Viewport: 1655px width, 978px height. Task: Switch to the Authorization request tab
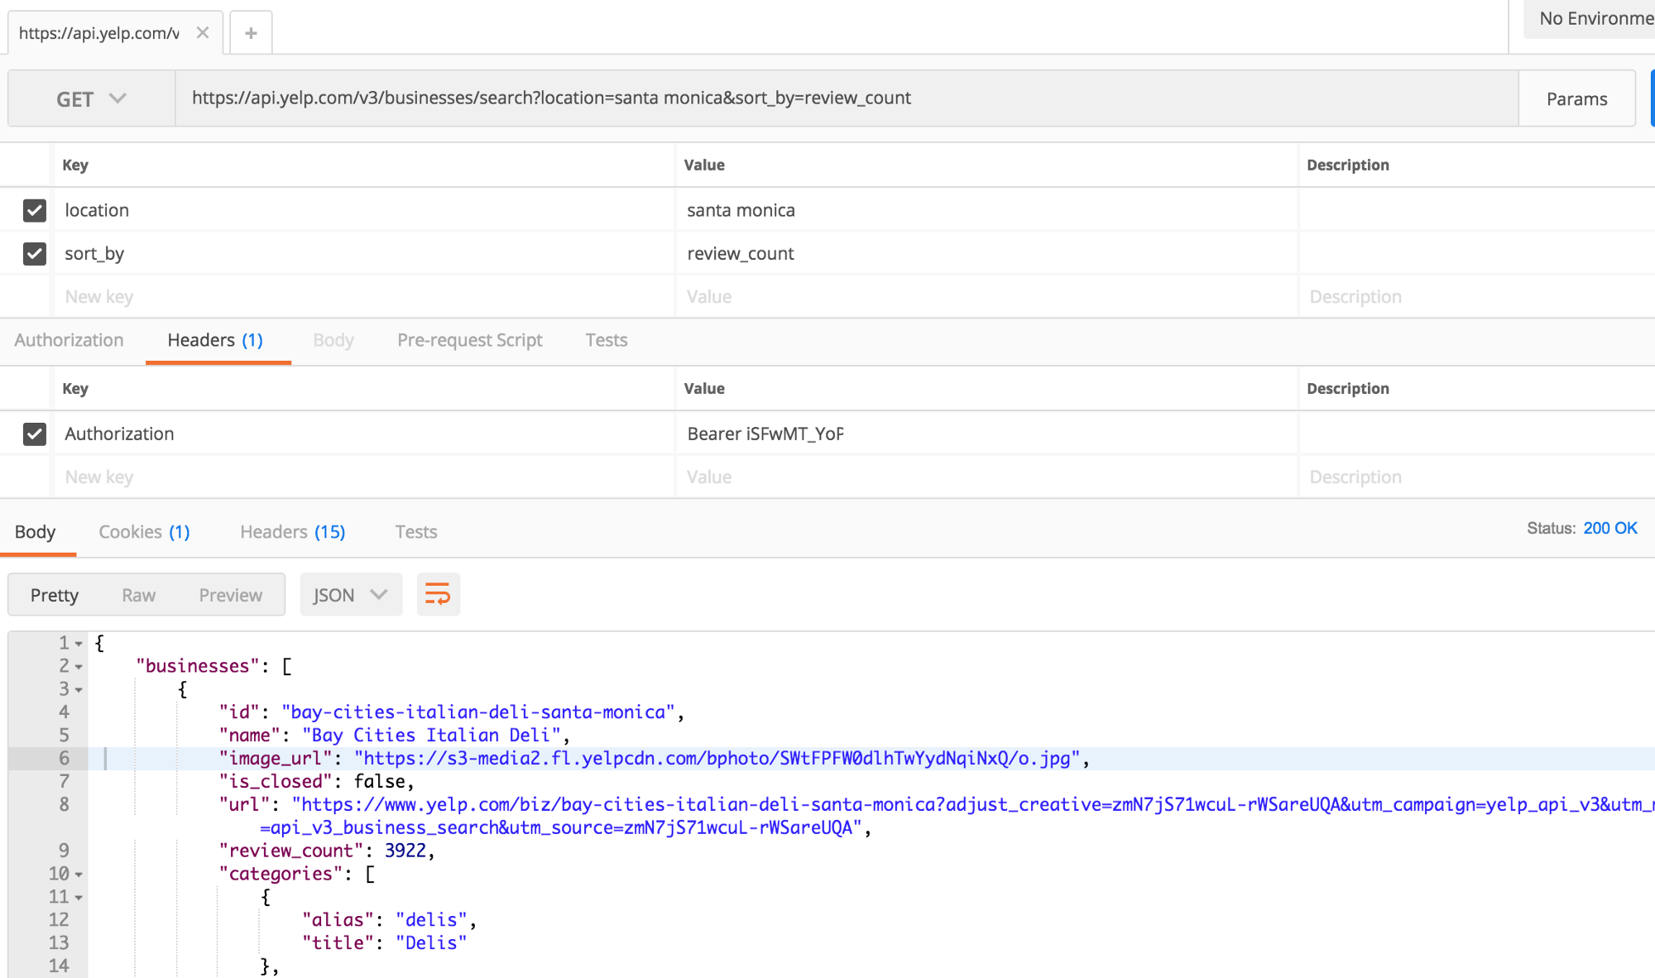(69, 340)
